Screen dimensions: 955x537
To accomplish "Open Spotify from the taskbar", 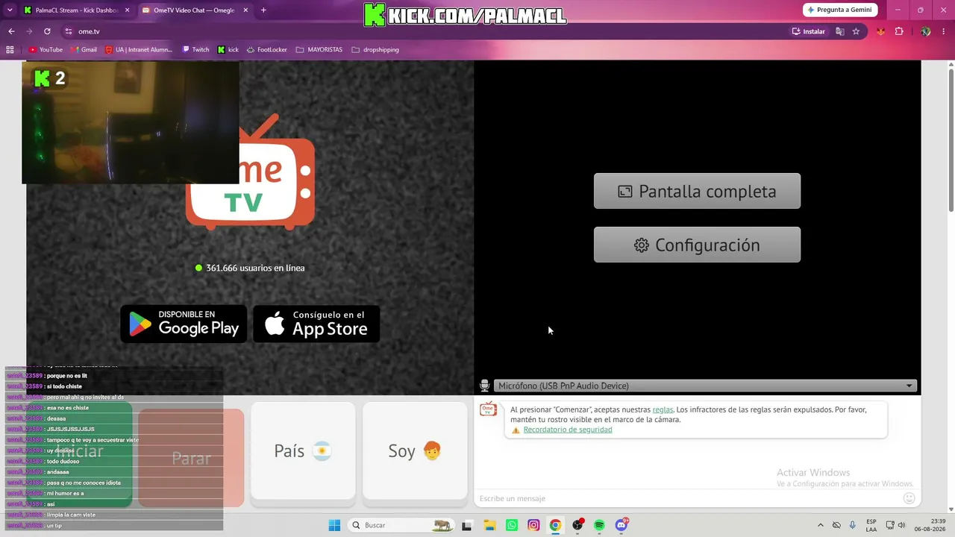I will (x=599, y=525).
